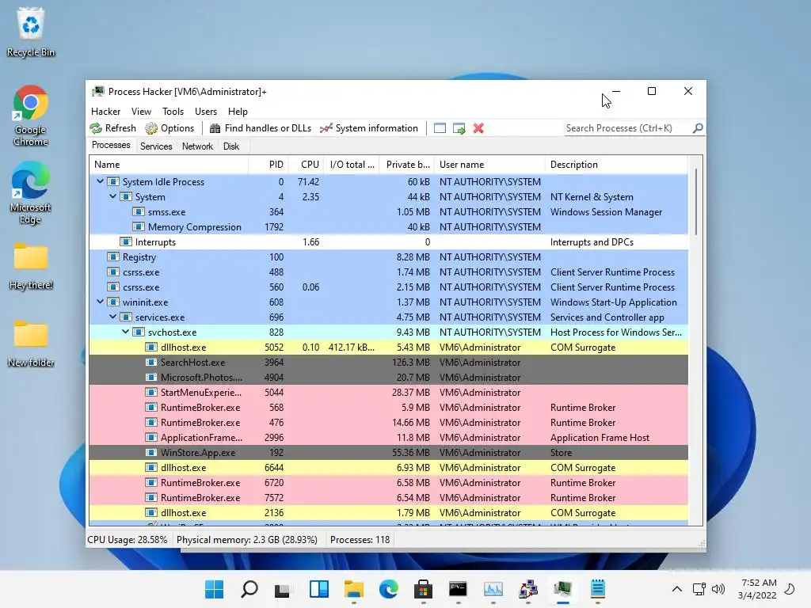Open taskbar Search
Viewport: 811px width, 608px height.
click(x=249, y=589)
